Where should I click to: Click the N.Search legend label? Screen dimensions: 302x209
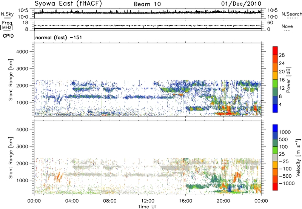tap(291, 14)
